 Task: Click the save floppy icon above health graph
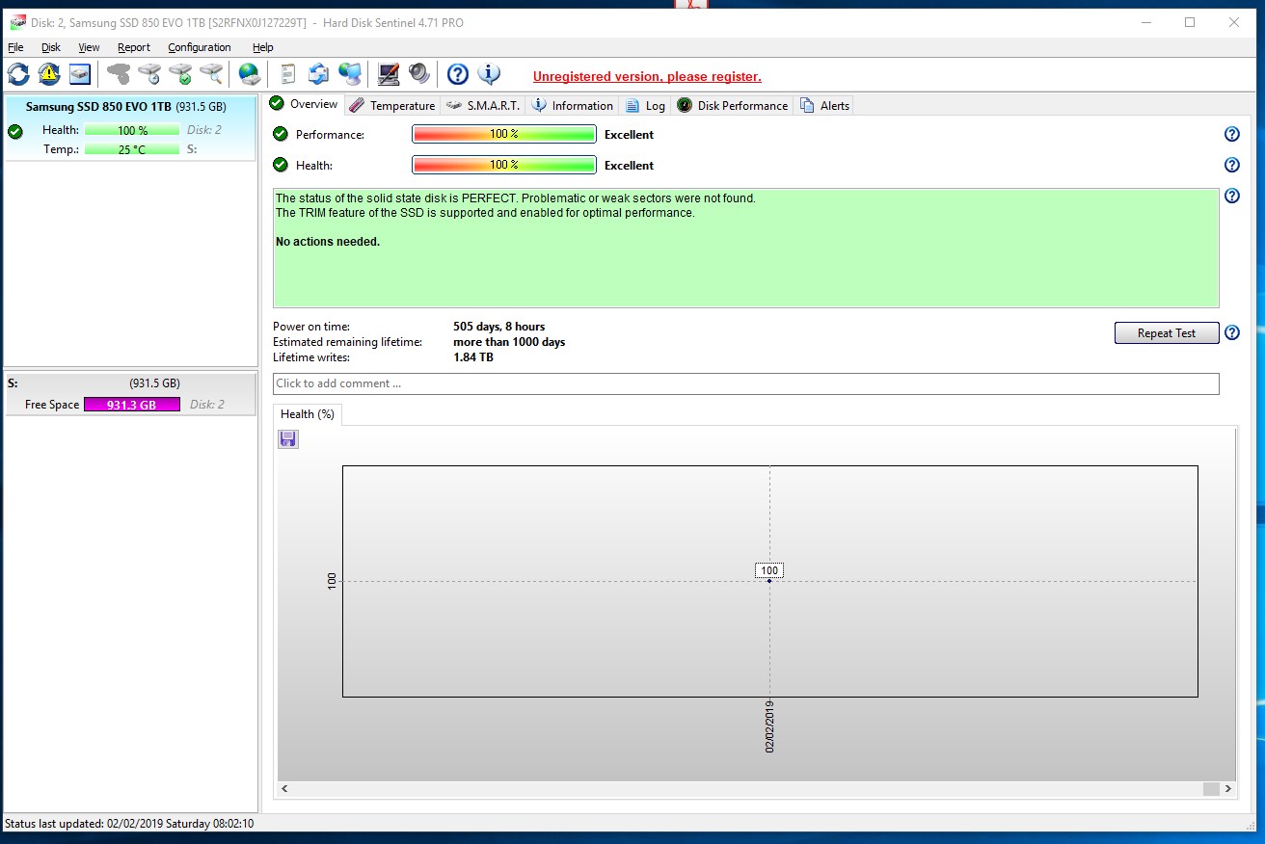(x=287, y=439)
